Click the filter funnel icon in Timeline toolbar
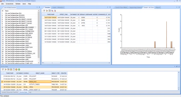The width and height of the screenshot is (181, 97). coord(44,11)
